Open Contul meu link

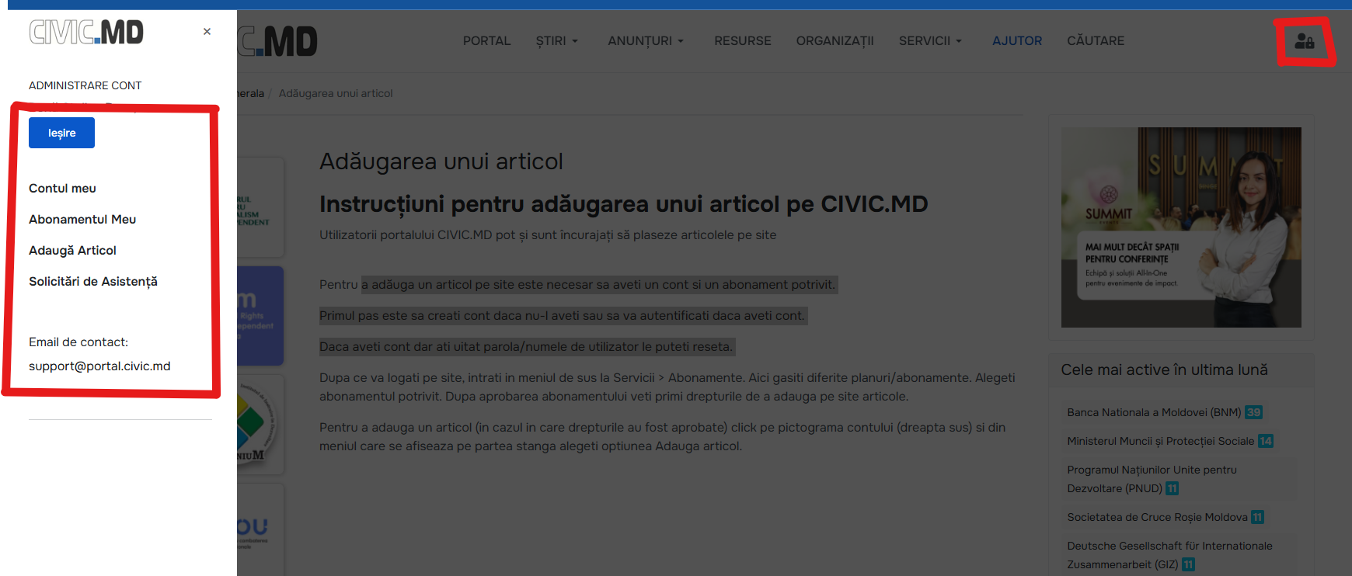[x=62, y=189]
